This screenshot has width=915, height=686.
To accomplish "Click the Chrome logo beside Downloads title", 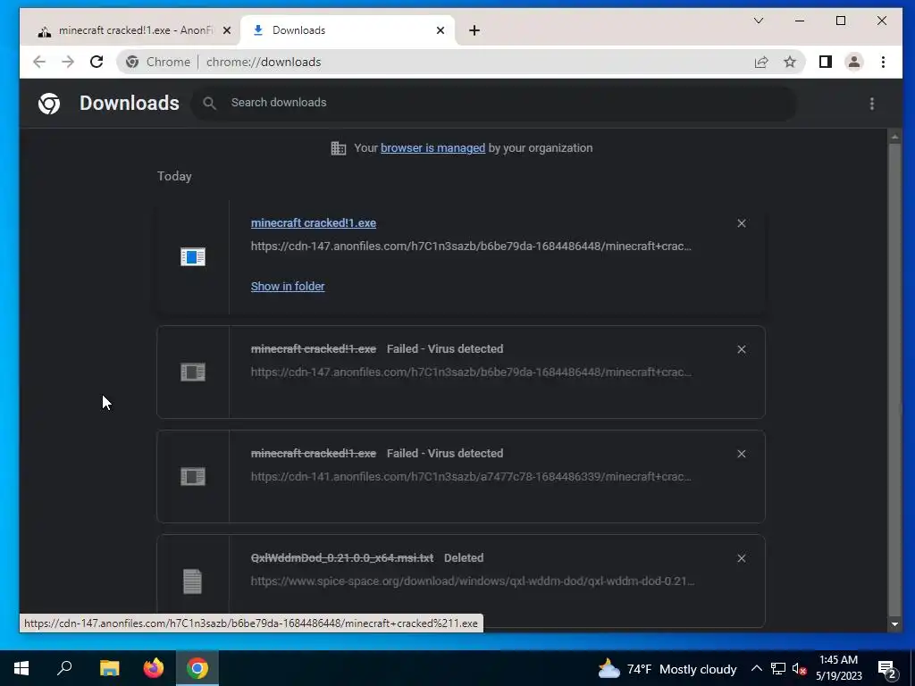I will coord(49,104).
